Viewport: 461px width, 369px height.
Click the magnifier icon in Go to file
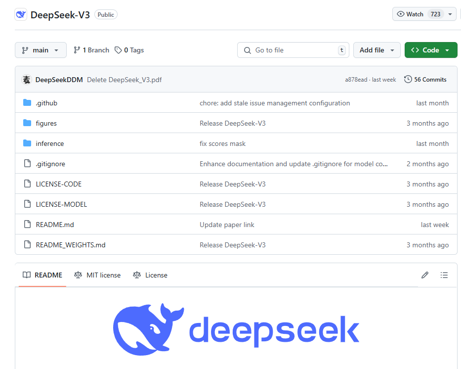pyautogui.click(x=248, y=50)
